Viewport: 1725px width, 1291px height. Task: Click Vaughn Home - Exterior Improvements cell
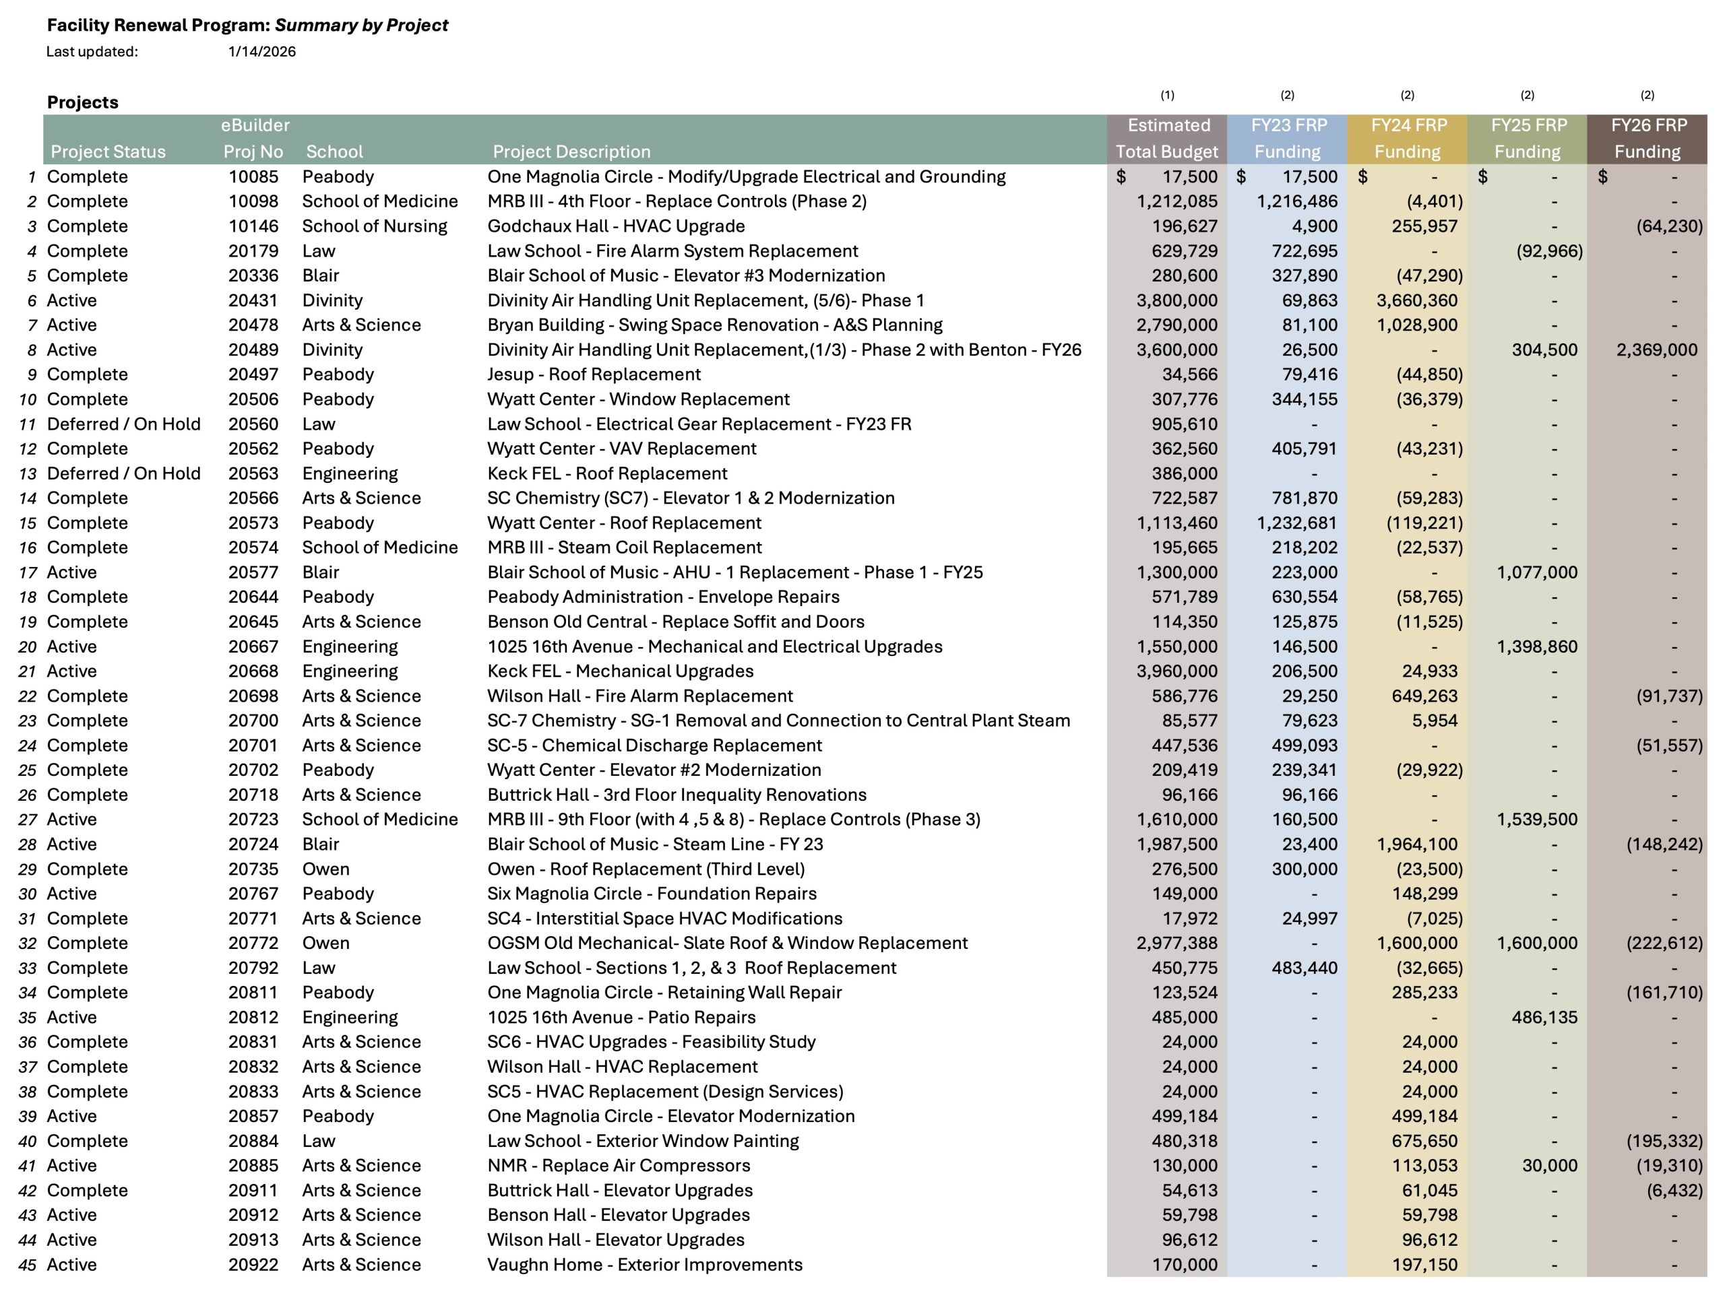click(x=644, y=1265)
